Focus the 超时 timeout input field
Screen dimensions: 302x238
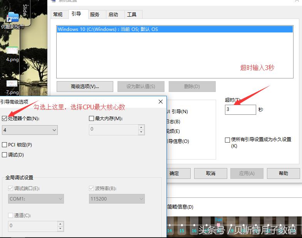(x=240, y=110)
